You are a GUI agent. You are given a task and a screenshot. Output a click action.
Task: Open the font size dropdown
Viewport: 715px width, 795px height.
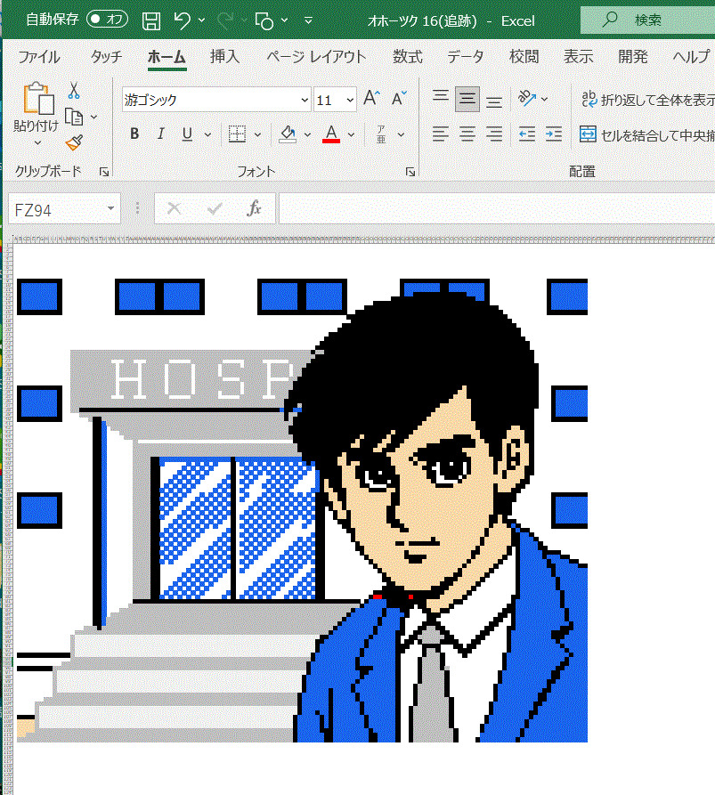[350, 100]
